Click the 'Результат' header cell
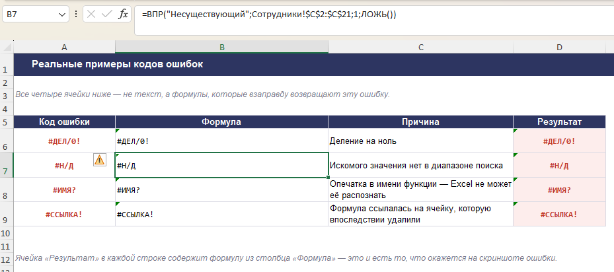Viewport: 614px width, 272px height. pos(559,121)
